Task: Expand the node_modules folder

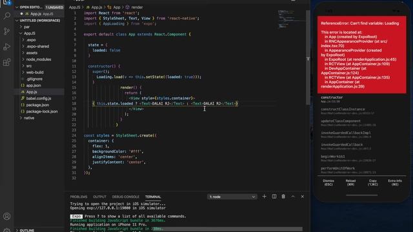Action: coord(39,59)
